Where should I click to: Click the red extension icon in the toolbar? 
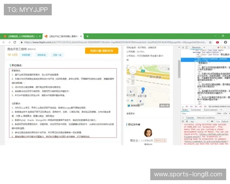pos(217,42)
